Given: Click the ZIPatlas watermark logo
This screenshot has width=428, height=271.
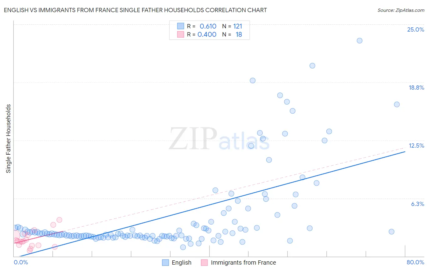Looking at the screenshot, I should pos(219,139).
